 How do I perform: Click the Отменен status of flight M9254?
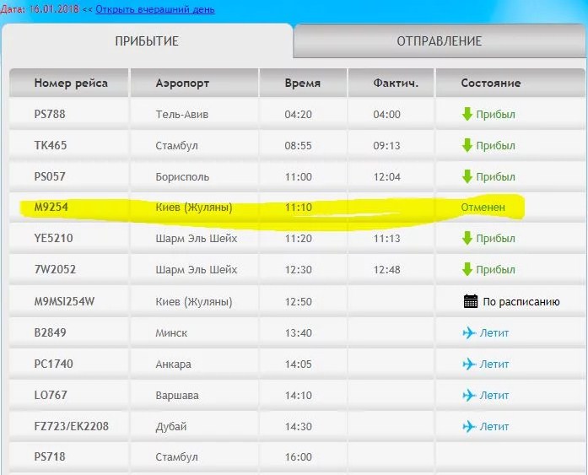click(483, 208)
